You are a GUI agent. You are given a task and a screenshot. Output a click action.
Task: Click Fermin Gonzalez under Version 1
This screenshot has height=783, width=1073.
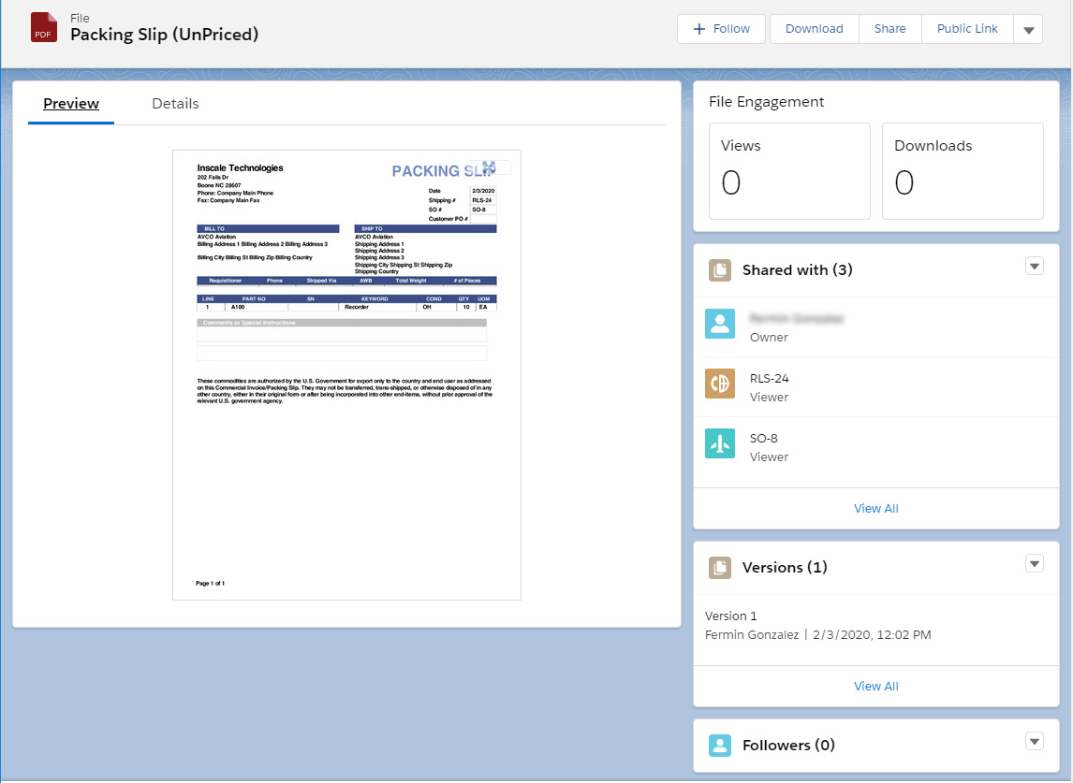[x=751, y=634]
